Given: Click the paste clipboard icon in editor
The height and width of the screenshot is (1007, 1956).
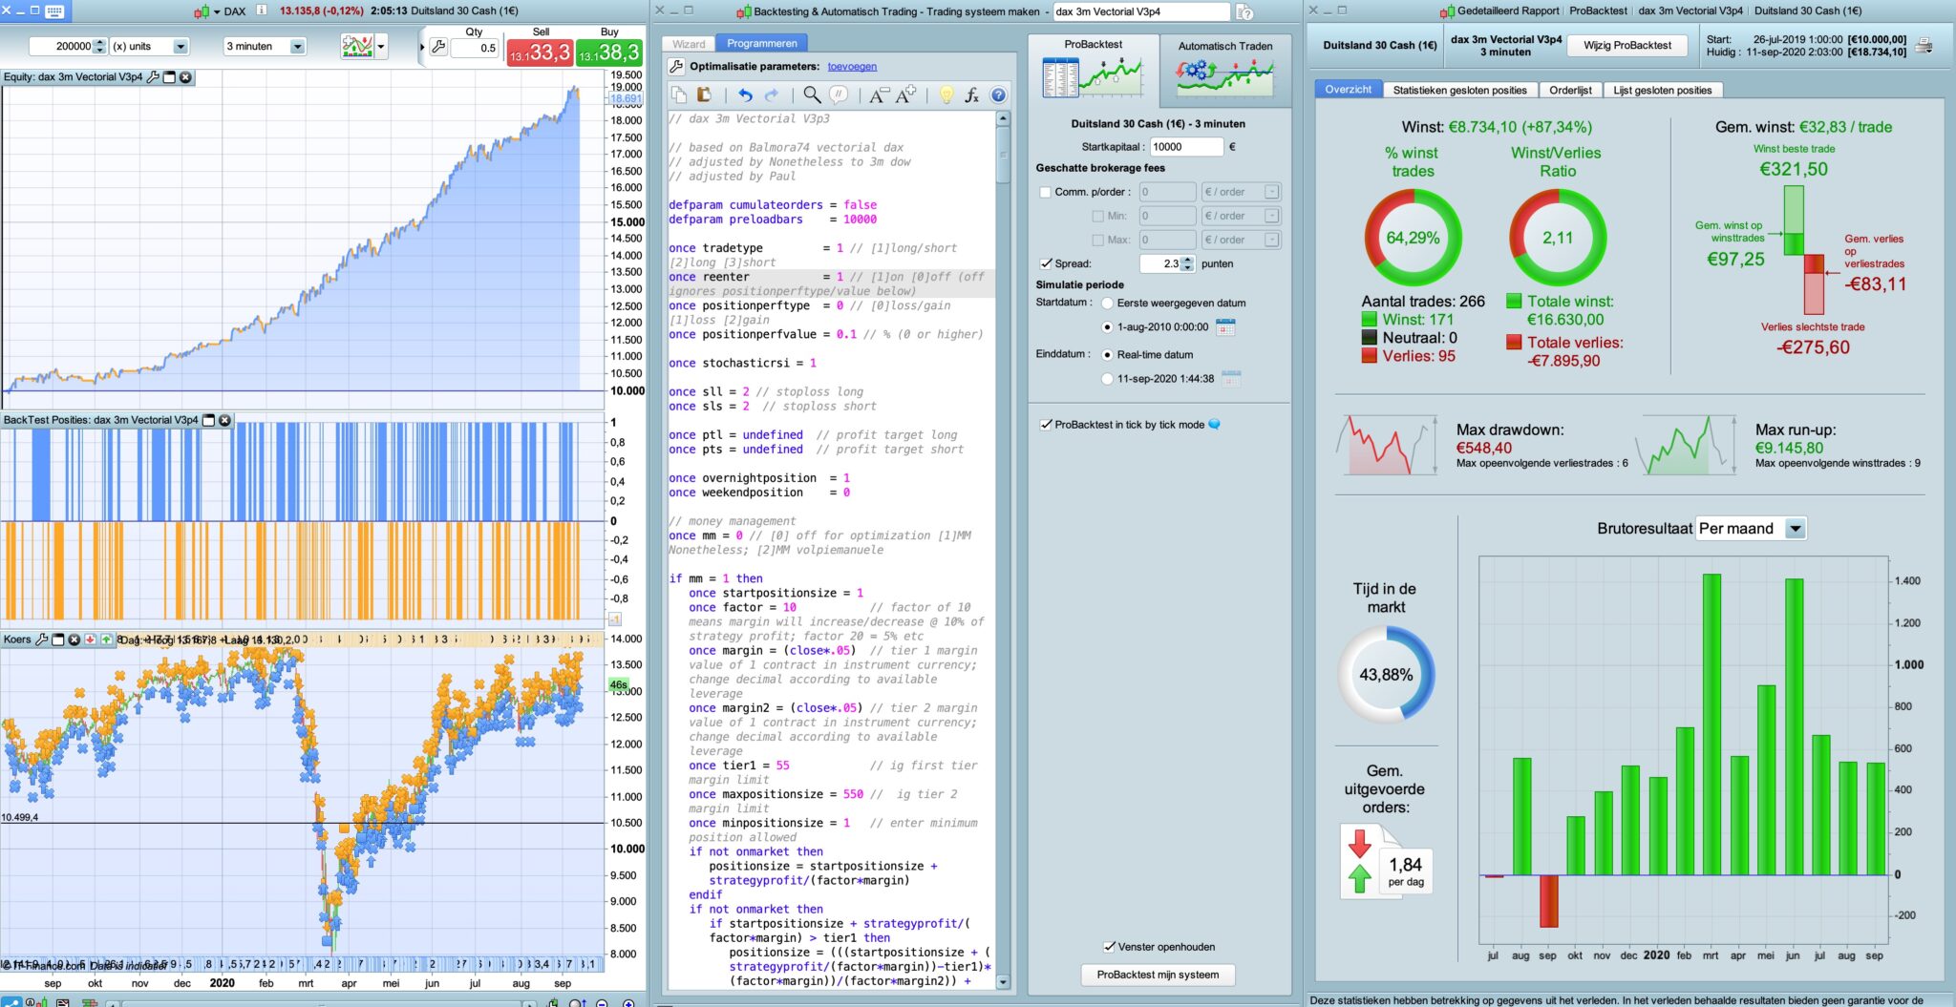Looking at the screenshot, I should (704, 94).
